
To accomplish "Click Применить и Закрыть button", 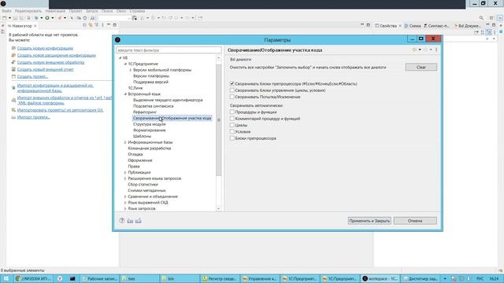I will coord(369,221).
